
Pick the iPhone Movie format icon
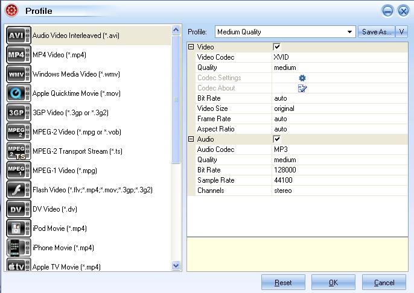(19, 247)
